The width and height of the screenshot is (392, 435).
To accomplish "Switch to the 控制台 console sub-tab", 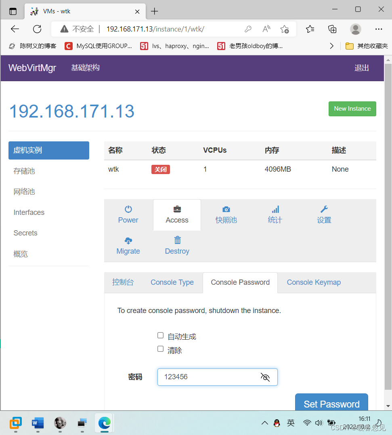I will [123, 282].
